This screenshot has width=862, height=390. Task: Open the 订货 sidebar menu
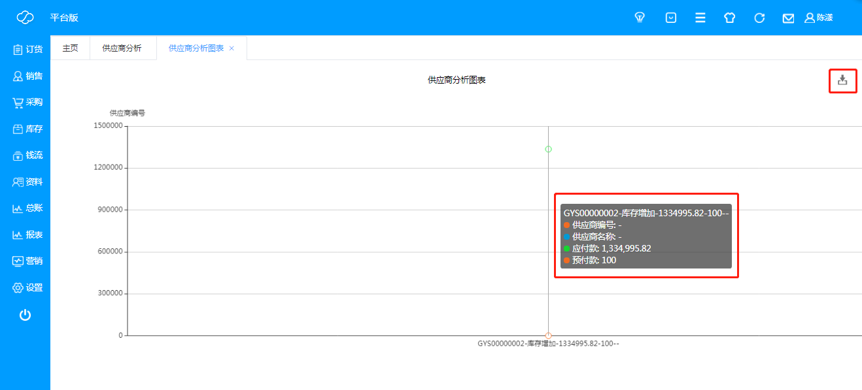coord(27,50)
